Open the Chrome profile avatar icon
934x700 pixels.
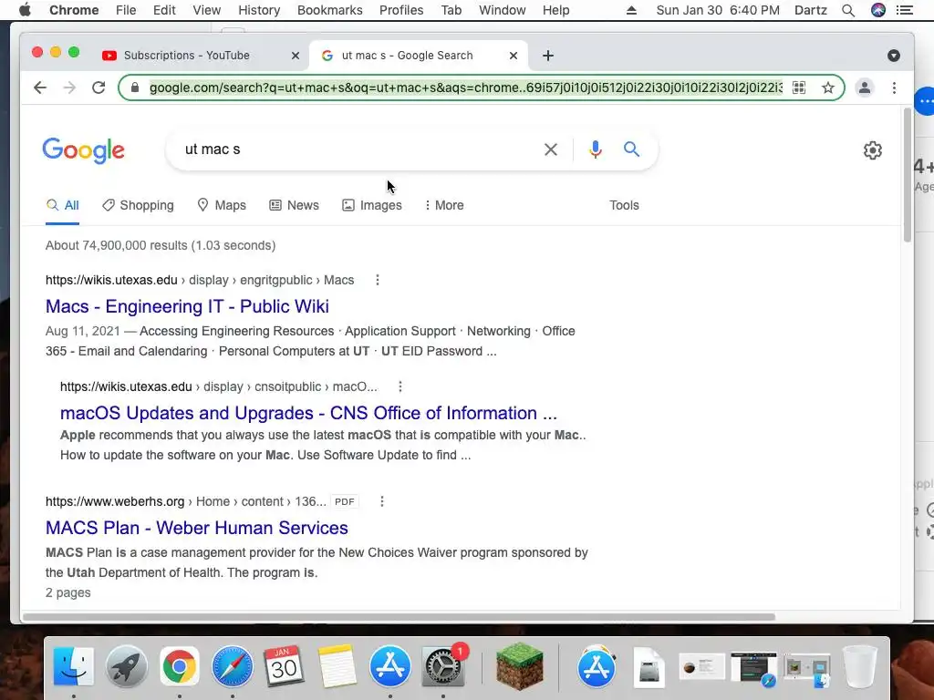[865, 87]
